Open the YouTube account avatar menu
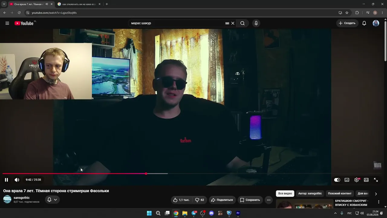Viewport: 387px width, 218px height. (376, 23)
